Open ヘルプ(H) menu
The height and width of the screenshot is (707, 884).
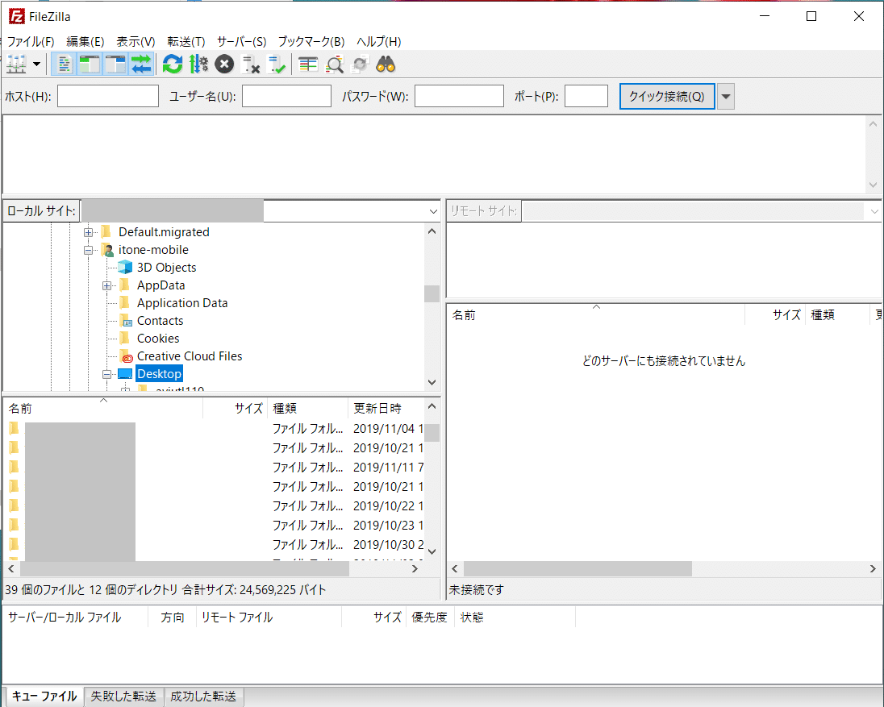tap(379, 42)
